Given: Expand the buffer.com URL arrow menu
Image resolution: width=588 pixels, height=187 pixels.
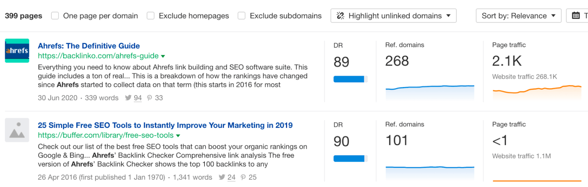Looking at the screenshot, I should pyautogui.click(x=178, y=136).
